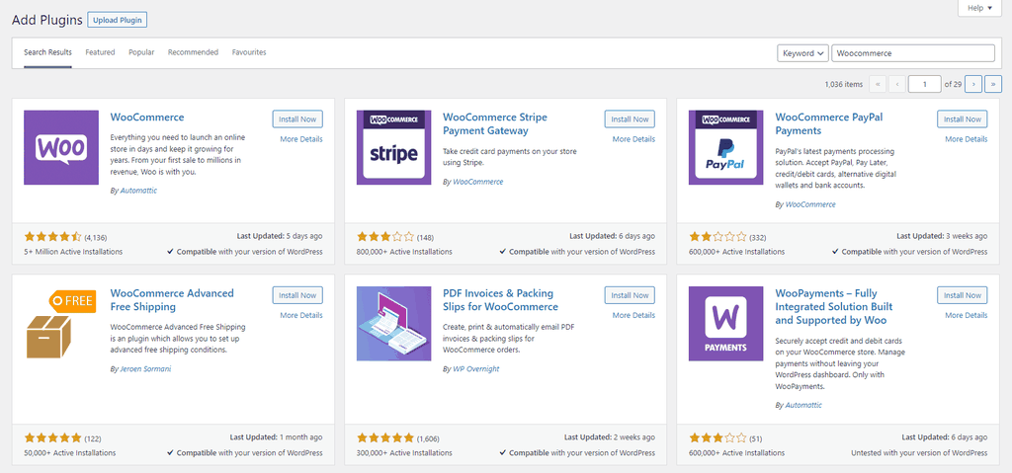Screen dimensions: 1012x473
Task: Click 'Last Updated: 3 weeks ago' text
Action: point(942,236)
